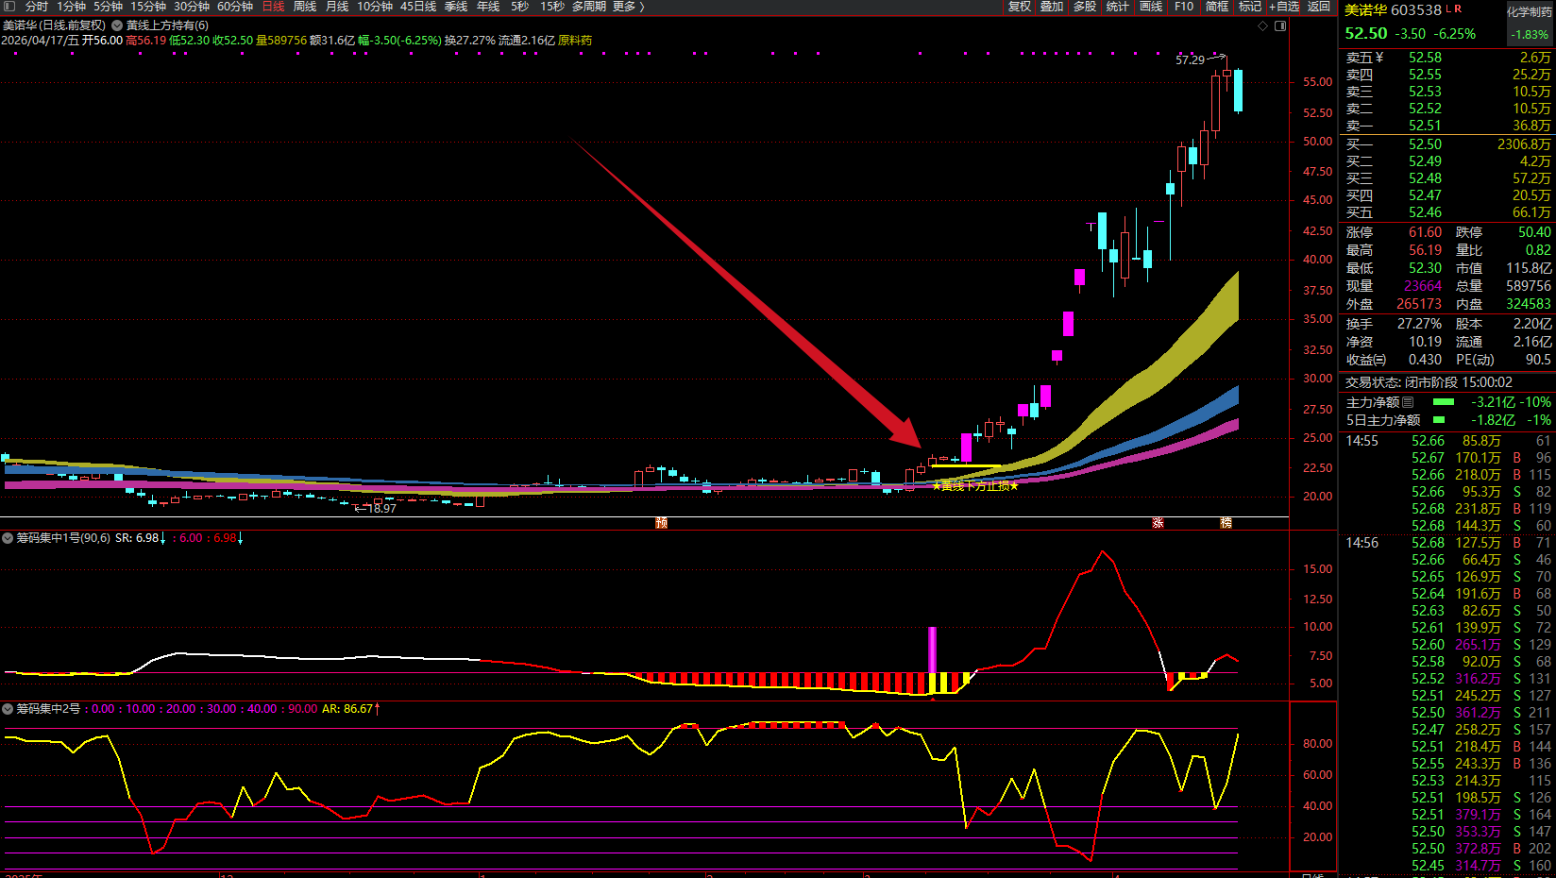Image resolution: width=1556 pixels, height=878 pixels.
Task: Click the panel layout icon at top-left
Action: pos(9,7)
